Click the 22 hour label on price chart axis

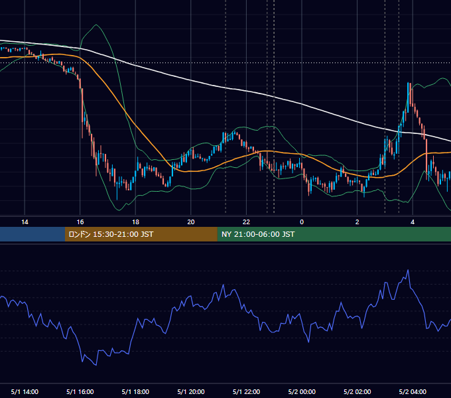pyautogui.click(x=246, y=222)
